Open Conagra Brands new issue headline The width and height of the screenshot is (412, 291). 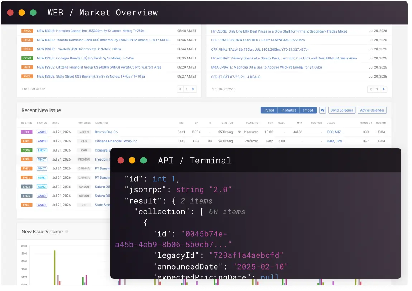point(86,59)
